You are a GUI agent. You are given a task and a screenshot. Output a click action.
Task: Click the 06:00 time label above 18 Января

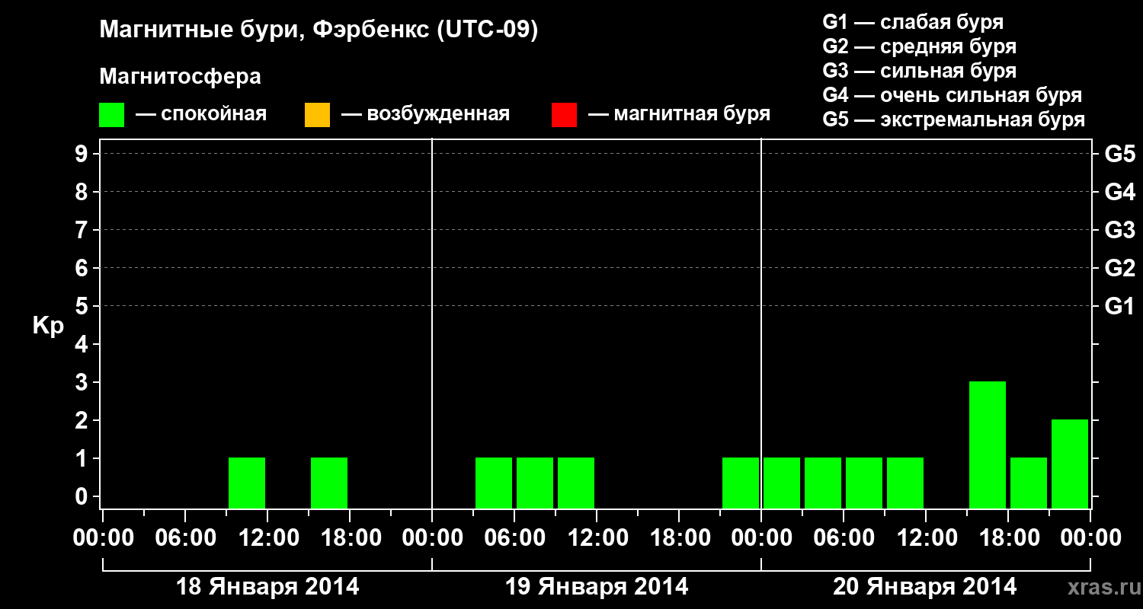point(186,538)
